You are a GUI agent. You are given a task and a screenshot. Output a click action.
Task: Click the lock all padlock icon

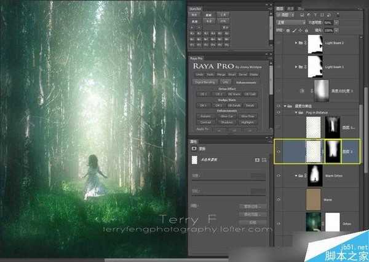click(x=306, y=31)
